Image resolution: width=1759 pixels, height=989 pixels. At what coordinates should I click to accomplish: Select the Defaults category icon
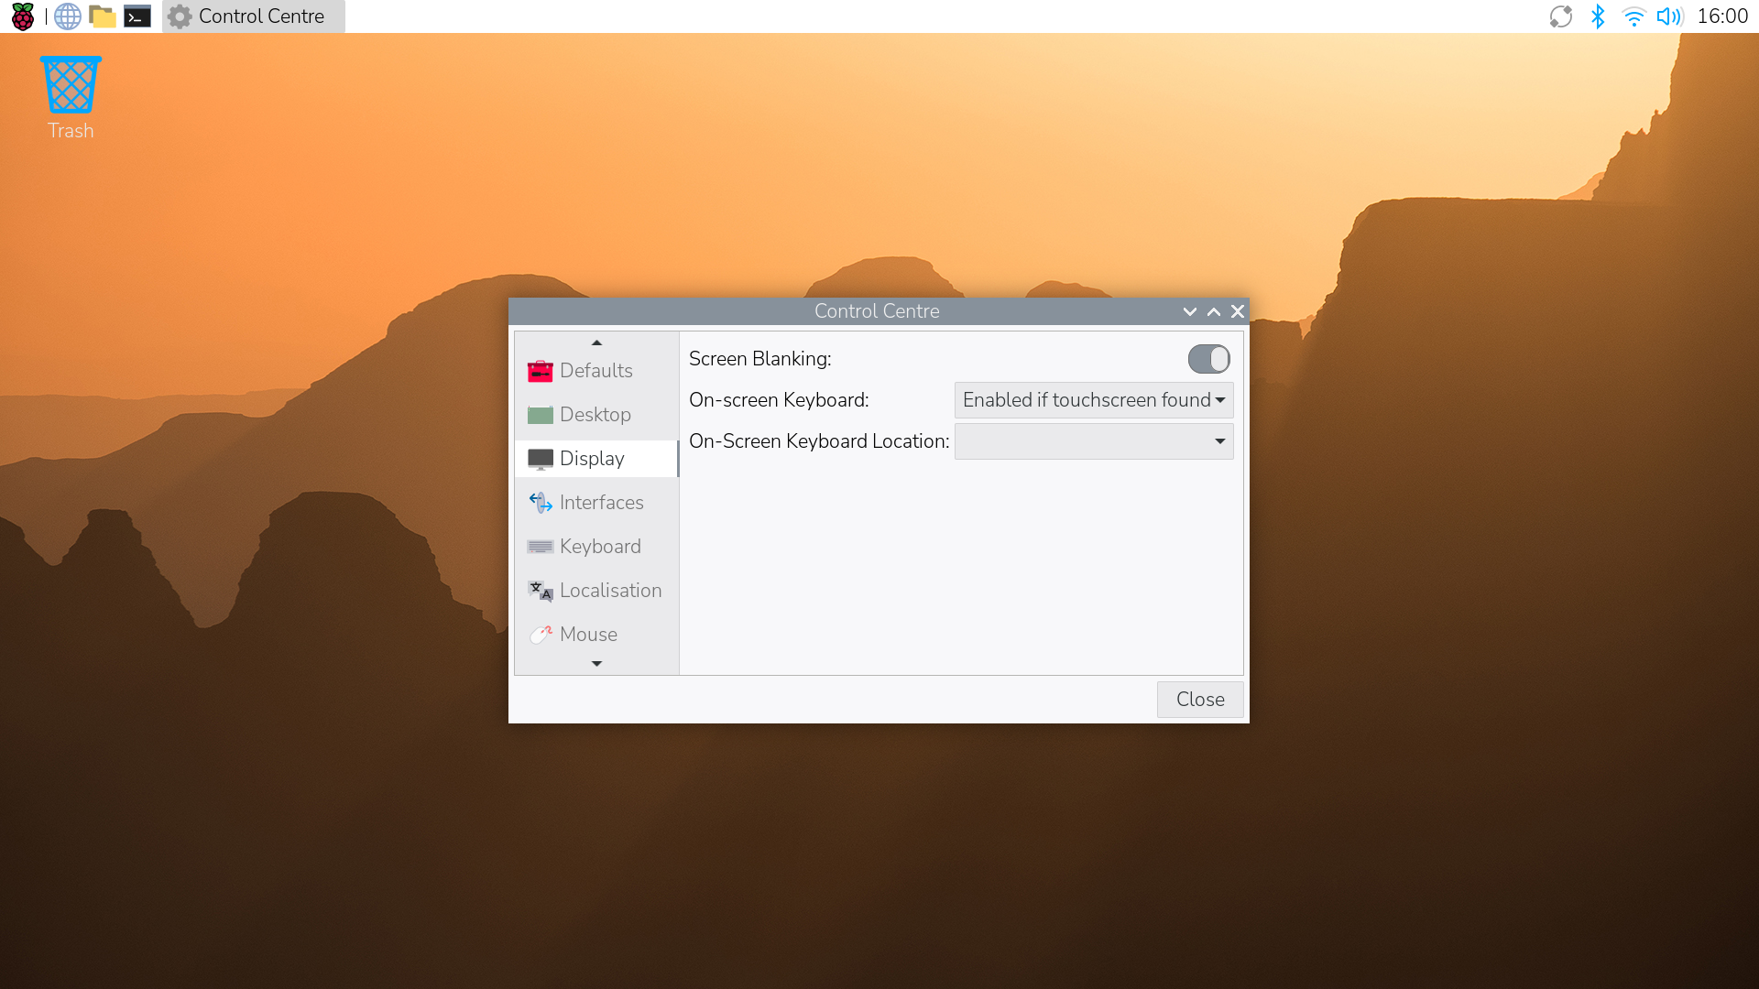click(541, 371)
